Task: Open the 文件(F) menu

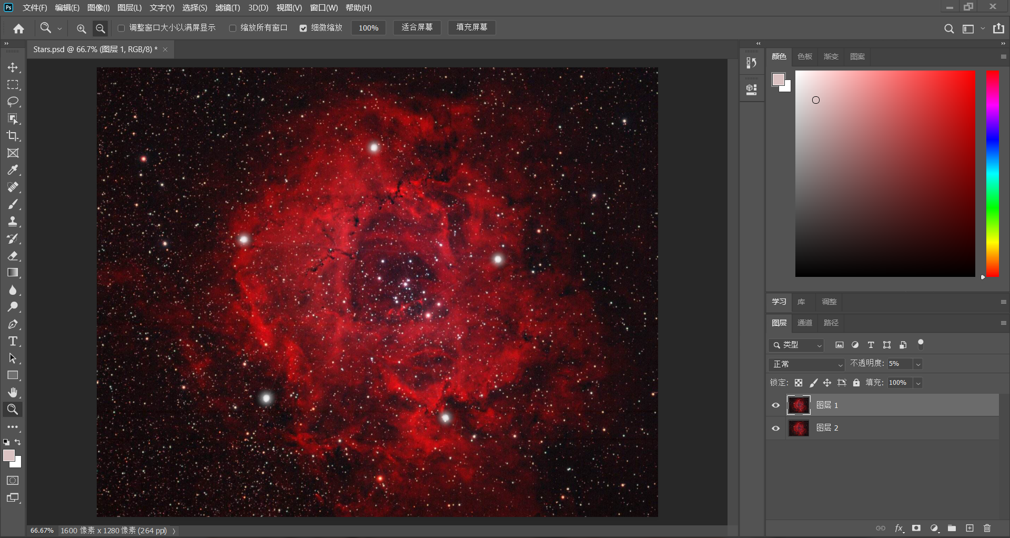Action: (x=35, y=8)
